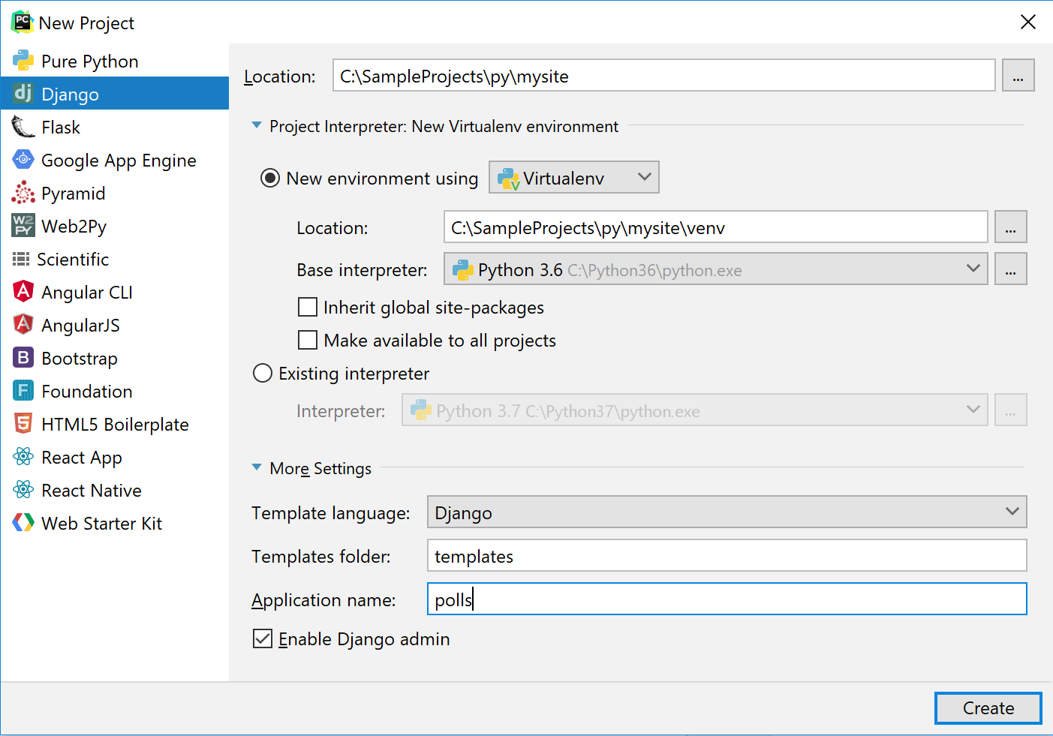Click the Bootstrap 'B' icon
The width and height of the screenshot is (1053, 736).
click(x=23, y=357)
